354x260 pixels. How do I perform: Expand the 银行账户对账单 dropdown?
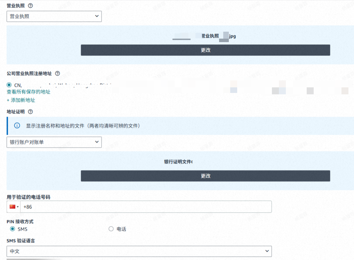[54, 142]
